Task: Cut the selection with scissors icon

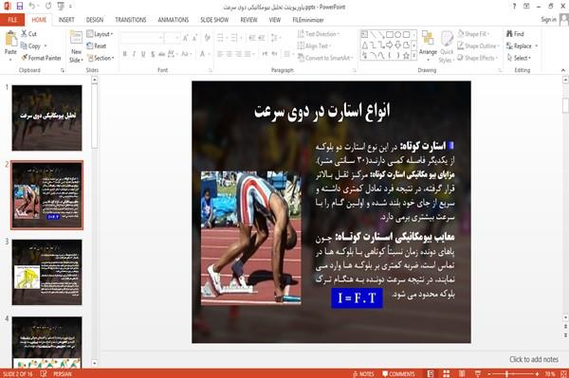Action: point(29,34)
